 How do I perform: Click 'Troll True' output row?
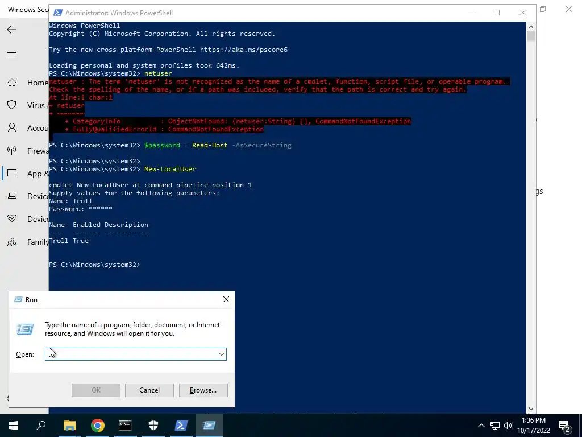click(x=69, y=241)
